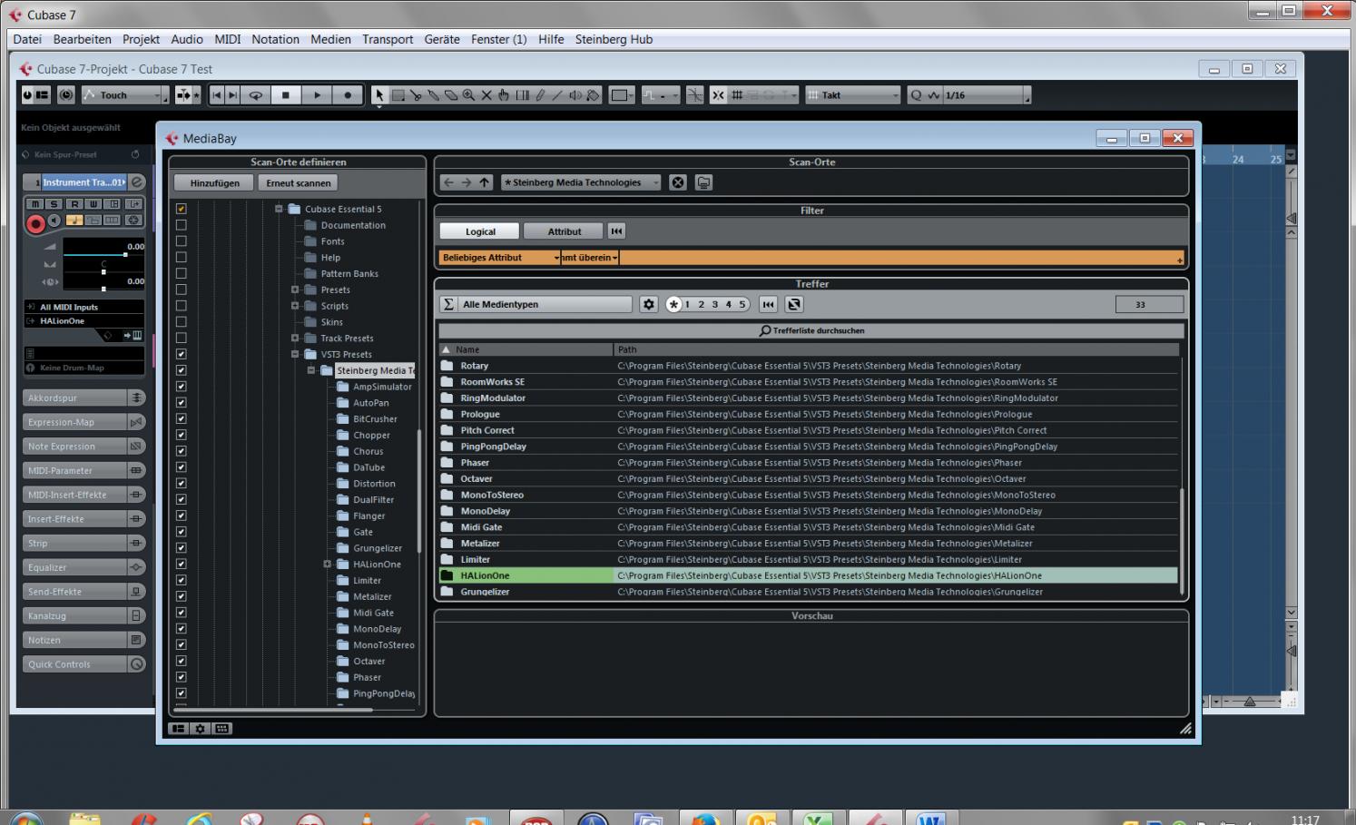
Task: Click deep results folder icon in Scan-Orte
Action: 703,182
